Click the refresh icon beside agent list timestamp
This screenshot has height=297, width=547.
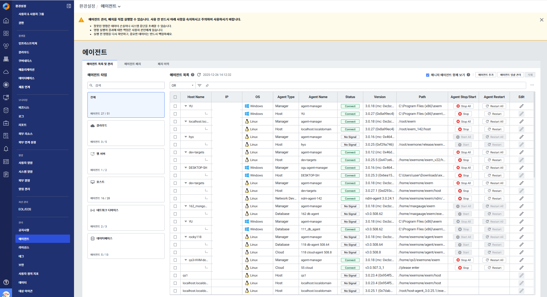click(x=199, y=75)
